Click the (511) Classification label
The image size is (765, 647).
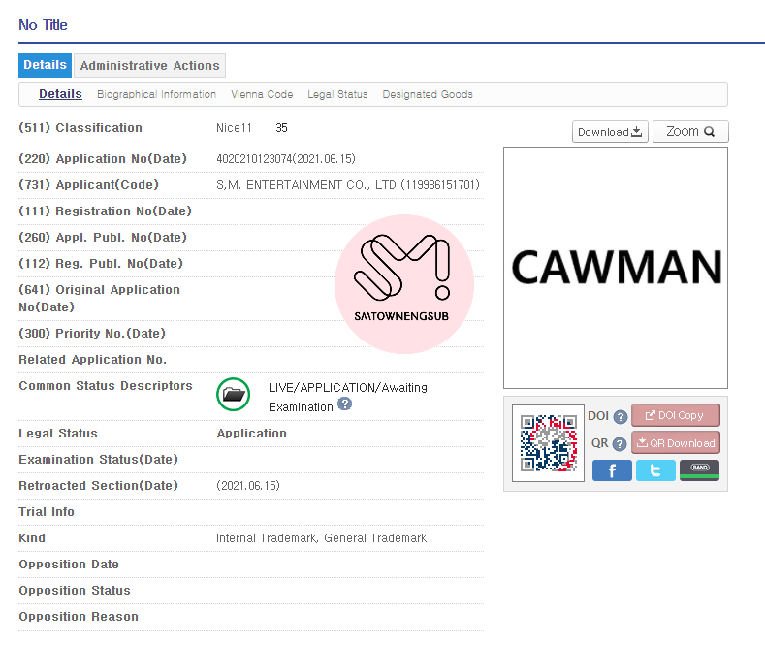(x=80, y=128)
